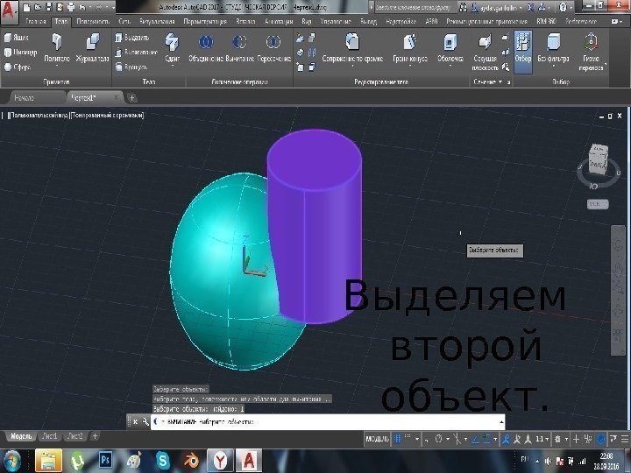Select the Грани конуса (taper faces) tool

(x=410, y=48)
